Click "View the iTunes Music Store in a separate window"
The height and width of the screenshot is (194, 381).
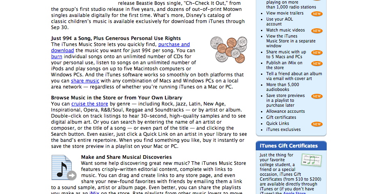pos(291,41)
